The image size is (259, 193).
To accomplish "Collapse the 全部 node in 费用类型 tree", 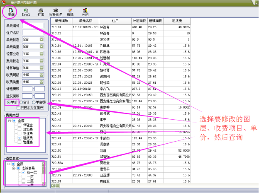I will pyautogui.click(x=10, y=121).
